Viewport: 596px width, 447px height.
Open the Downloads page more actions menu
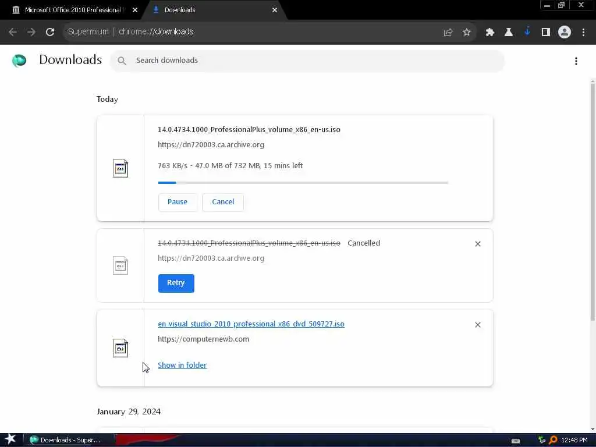[576, 61]
